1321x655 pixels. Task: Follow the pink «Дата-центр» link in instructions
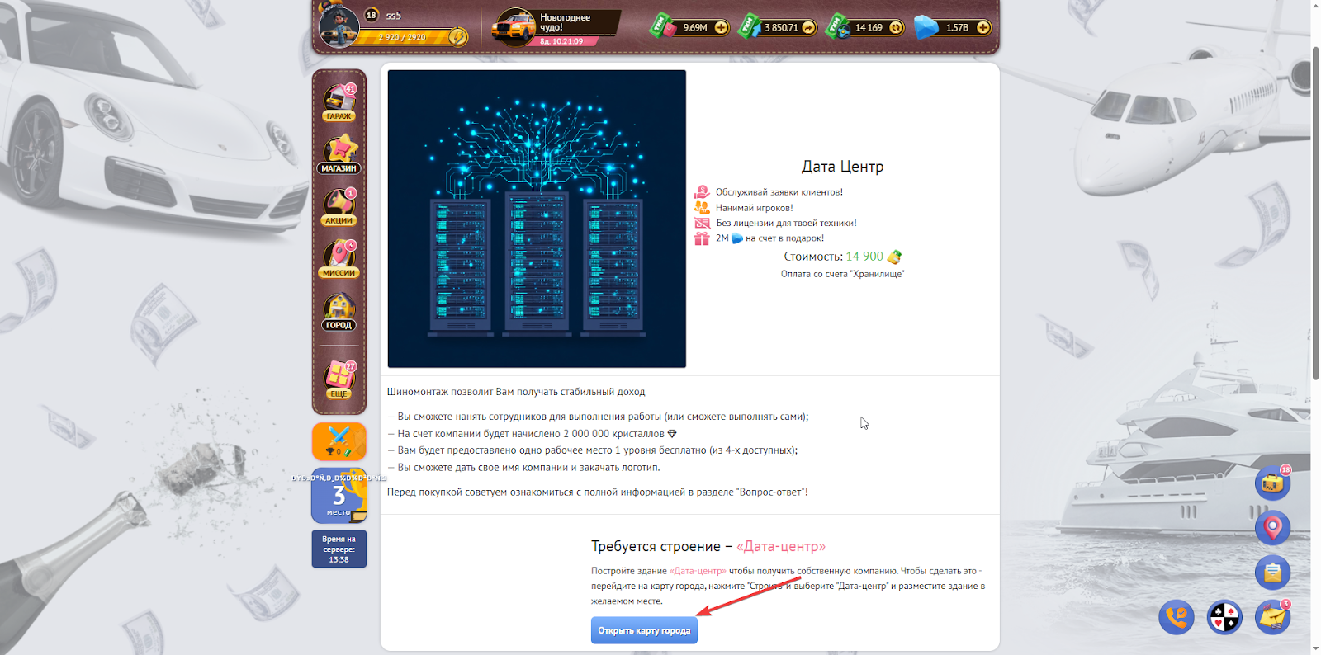coord(698,571)
